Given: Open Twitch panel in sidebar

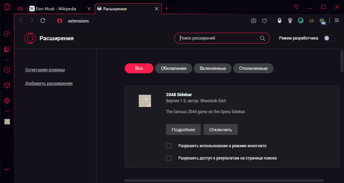Looking at the screenshot, I should [7, 49].
